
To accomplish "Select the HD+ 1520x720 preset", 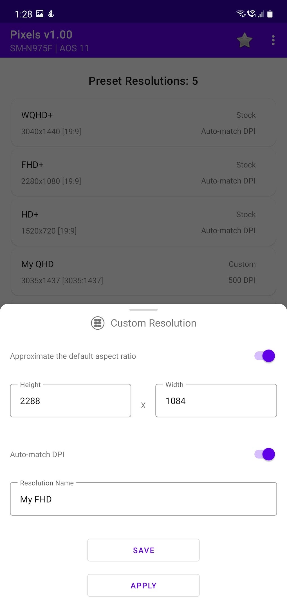I will point(143,222).
